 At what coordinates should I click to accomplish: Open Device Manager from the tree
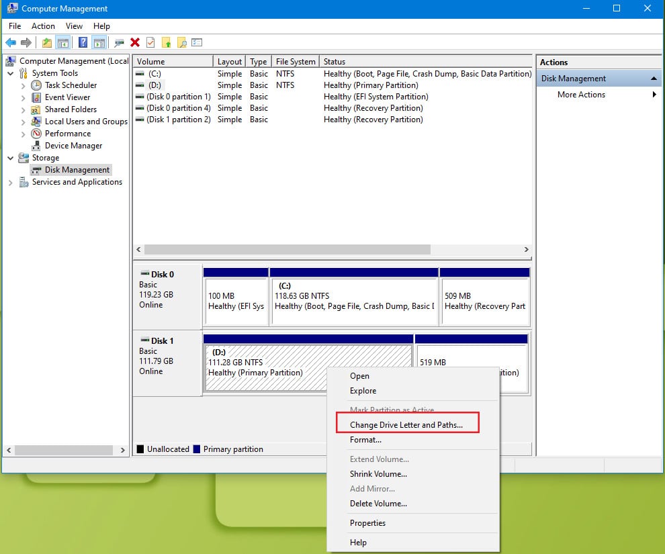tap(73, 146)
